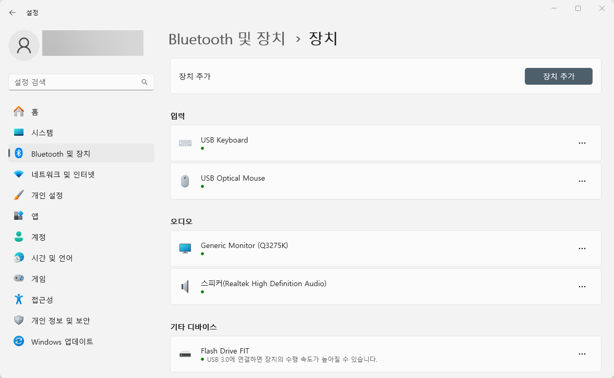Click the 장치 추가 label text on the left
This screenshot has width=614, height=378.
[195, 76]
